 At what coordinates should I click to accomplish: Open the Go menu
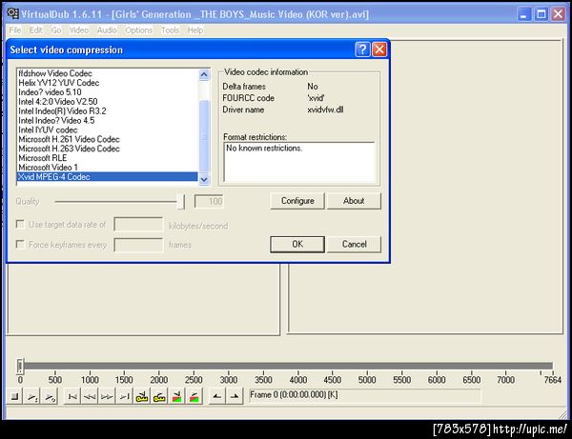56,30
